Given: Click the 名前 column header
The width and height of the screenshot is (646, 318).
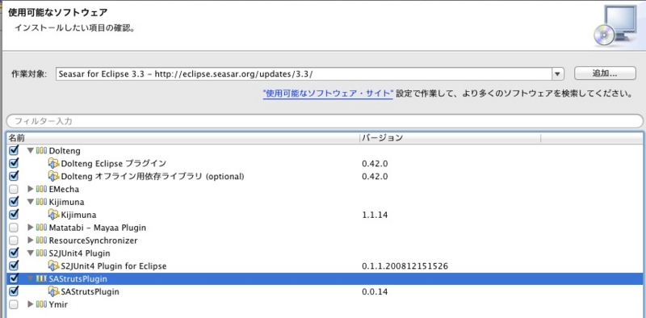Looking at the screenshot, I should pyautogui.click(x=183, y=138).
